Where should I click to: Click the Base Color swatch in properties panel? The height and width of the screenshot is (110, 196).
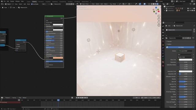click(186, 60)
